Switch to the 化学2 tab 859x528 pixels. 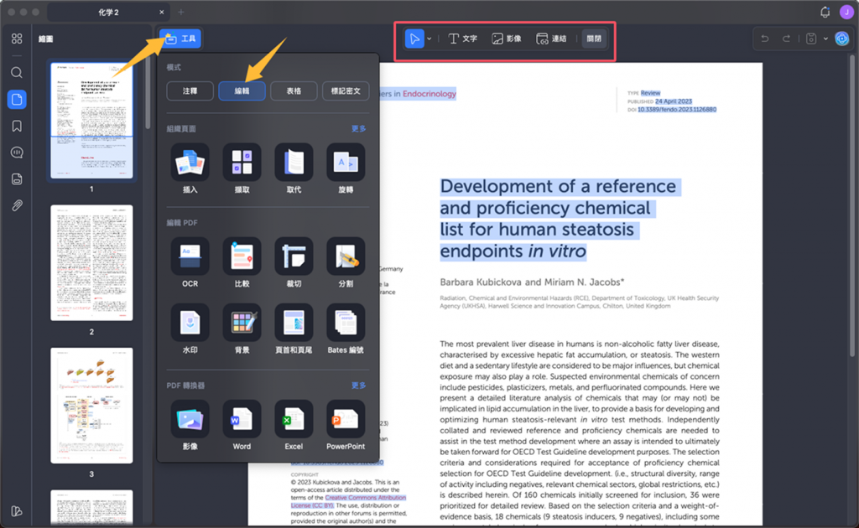pyautogui.click(x=108, y=13)
